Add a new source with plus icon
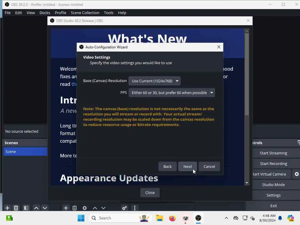 tap(66, 208)
